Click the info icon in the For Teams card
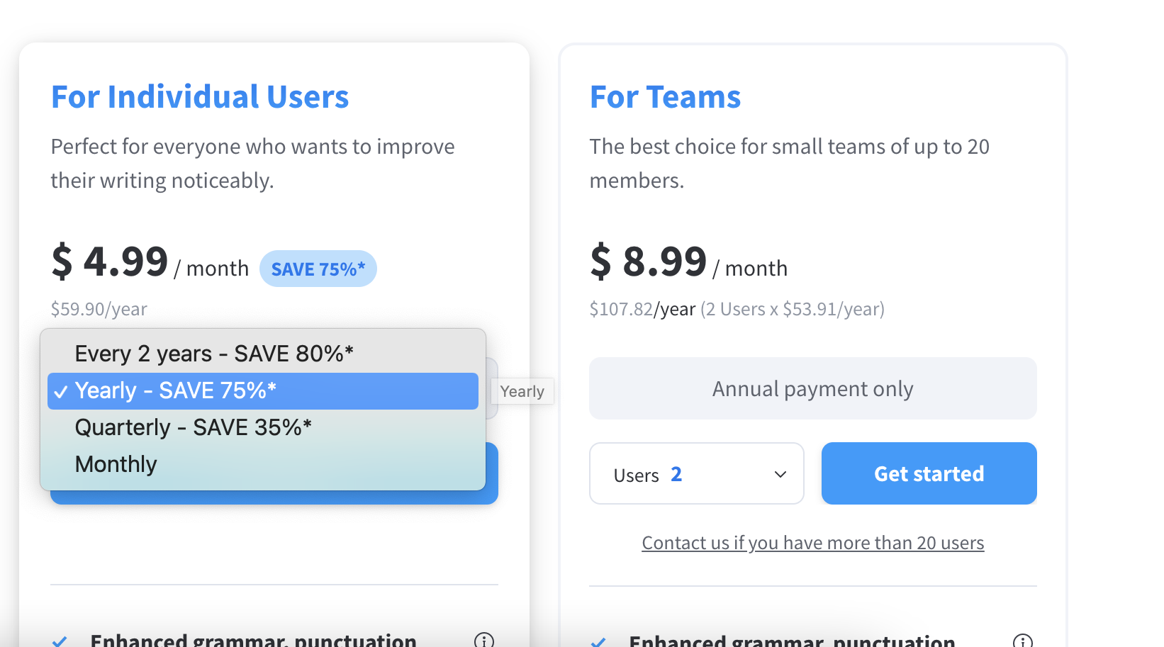The image size is (1164, 647). 1023,640
